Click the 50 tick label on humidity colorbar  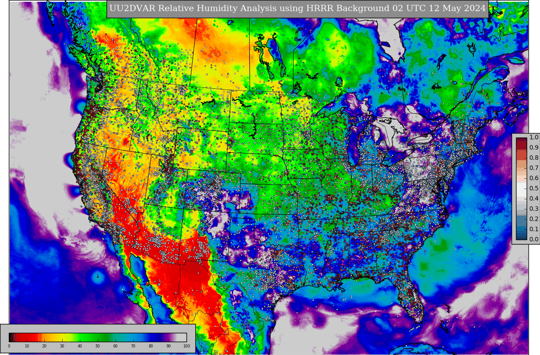98,346
